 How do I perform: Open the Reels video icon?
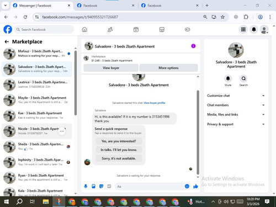pos(136,29)
